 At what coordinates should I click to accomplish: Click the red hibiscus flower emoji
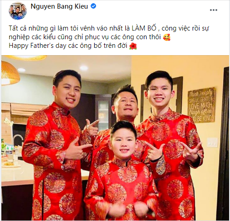pos(133,46)
